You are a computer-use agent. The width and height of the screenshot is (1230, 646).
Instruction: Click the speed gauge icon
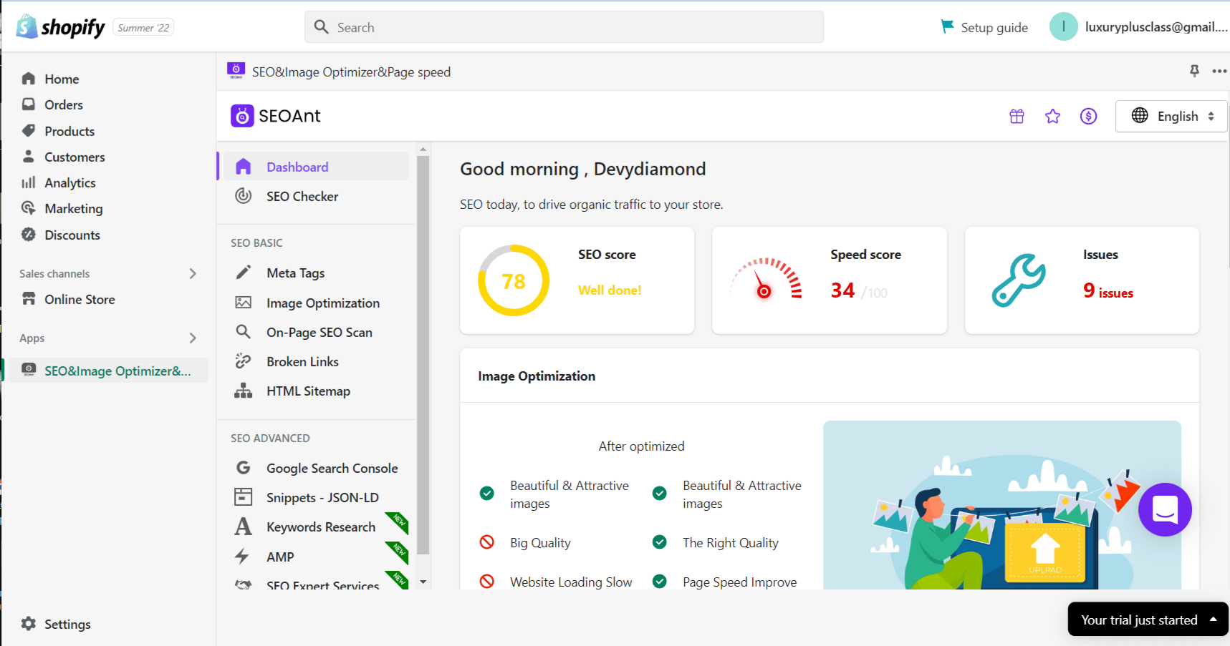(766, 279)
